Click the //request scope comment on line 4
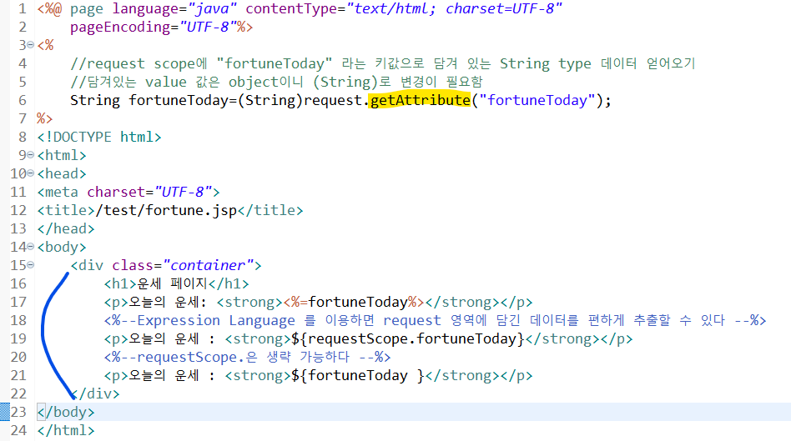Image resolution: width=791 pixels, height=441 pixels. (x=383, y=63)
